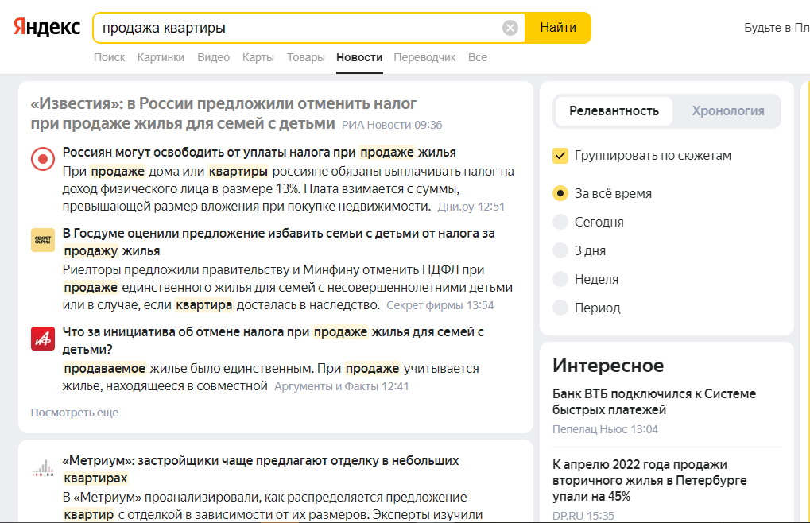The image size is (810, 523).
Task: Open 'Банк ВТБ подключился' news link
Action: (x=653, y=401)
